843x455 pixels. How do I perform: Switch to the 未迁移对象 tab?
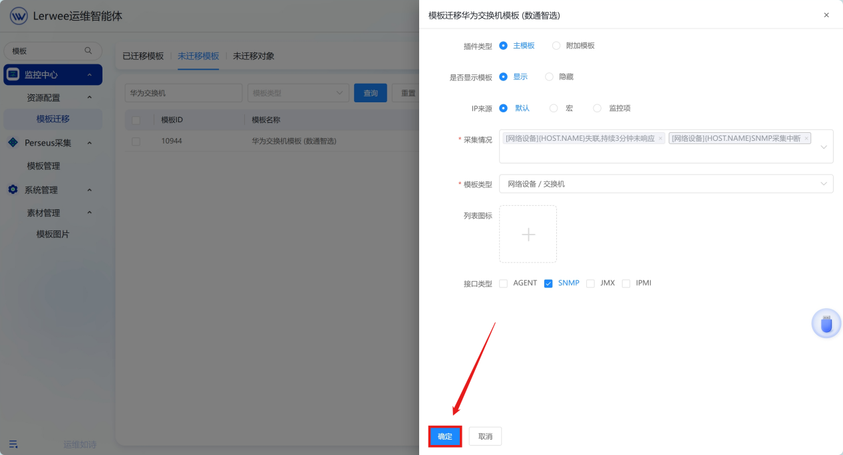[x=253, y=56]
